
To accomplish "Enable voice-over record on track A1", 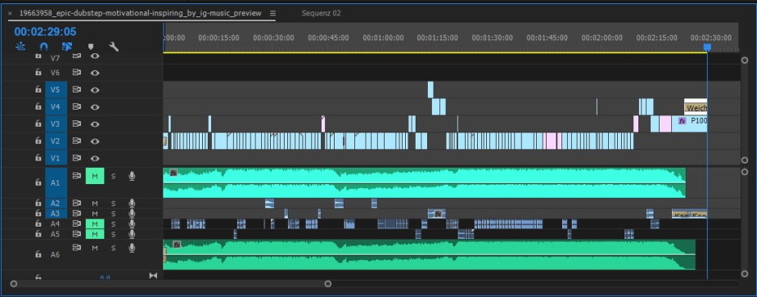I will [131, 176].
